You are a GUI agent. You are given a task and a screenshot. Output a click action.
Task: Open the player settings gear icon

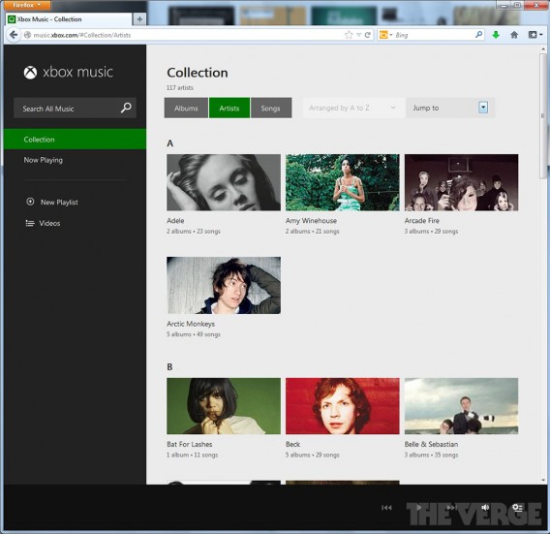pos(517,507)
